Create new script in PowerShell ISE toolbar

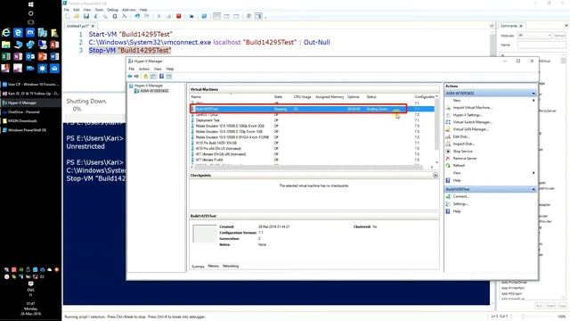coord(68,16)
